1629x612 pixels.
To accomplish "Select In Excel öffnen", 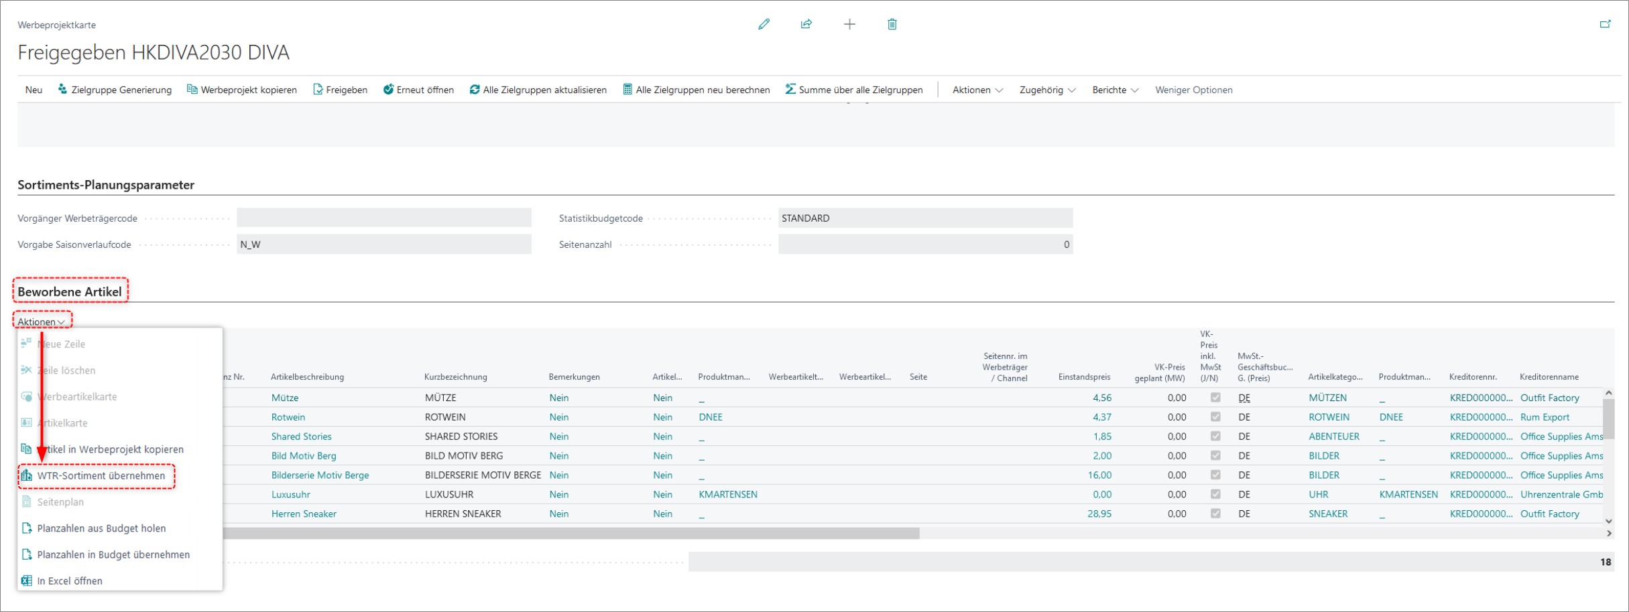I will click(x=120, y=581).
